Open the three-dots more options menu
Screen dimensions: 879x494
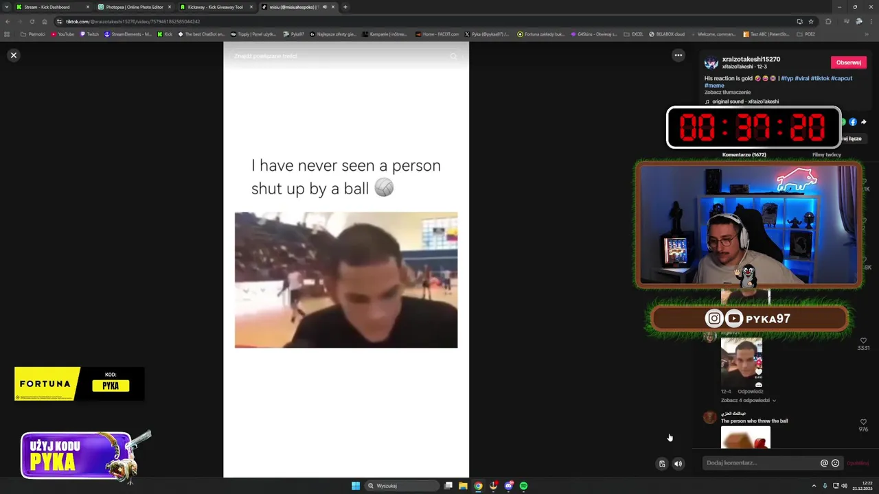click(x=678, y=56)
